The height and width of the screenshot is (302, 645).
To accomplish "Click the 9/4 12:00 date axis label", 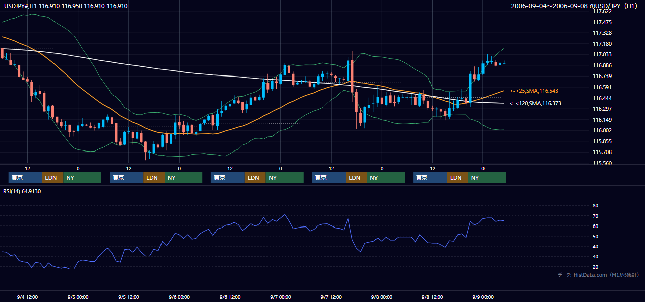I will (27, 297).
